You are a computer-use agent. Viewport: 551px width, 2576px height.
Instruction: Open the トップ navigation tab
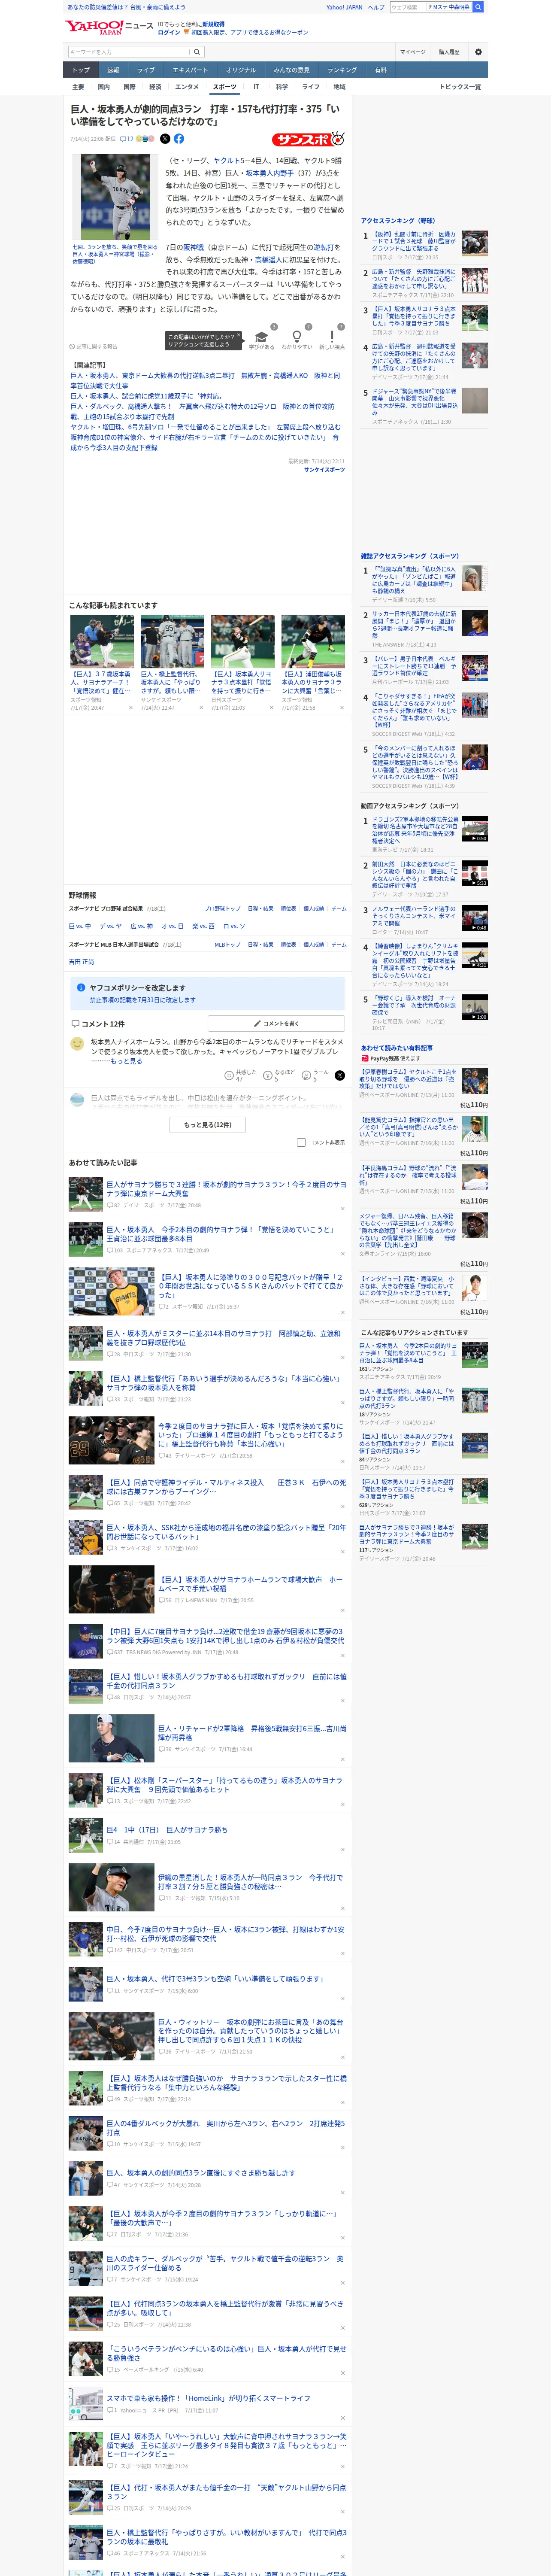click(x=81, y=70)
